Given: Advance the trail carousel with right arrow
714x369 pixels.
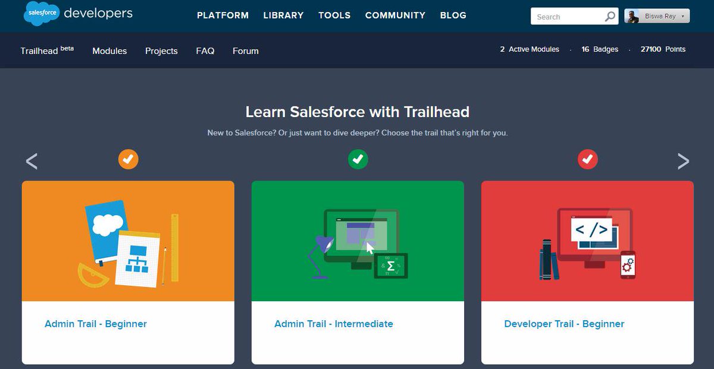Looking at the screenshot, I should [x=683, y=161].
